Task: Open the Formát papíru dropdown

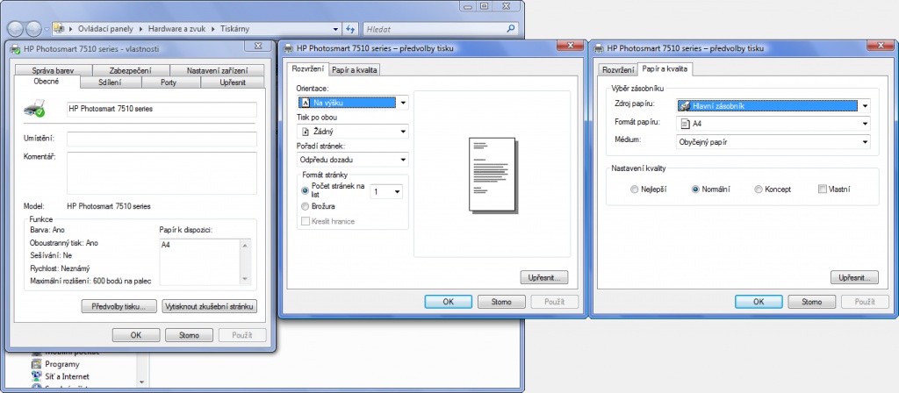Action: [x=865, y=123]
